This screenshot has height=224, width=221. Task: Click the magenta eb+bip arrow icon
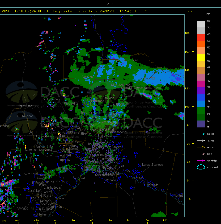(x=201, y=161)
